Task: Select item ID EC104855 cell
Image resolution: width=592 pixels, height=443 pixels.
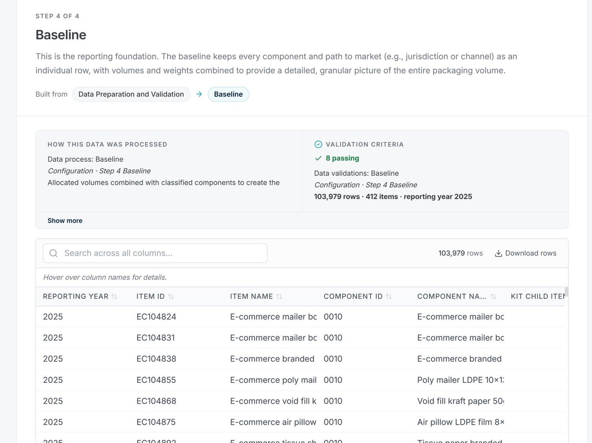Action: coord(156,380)
